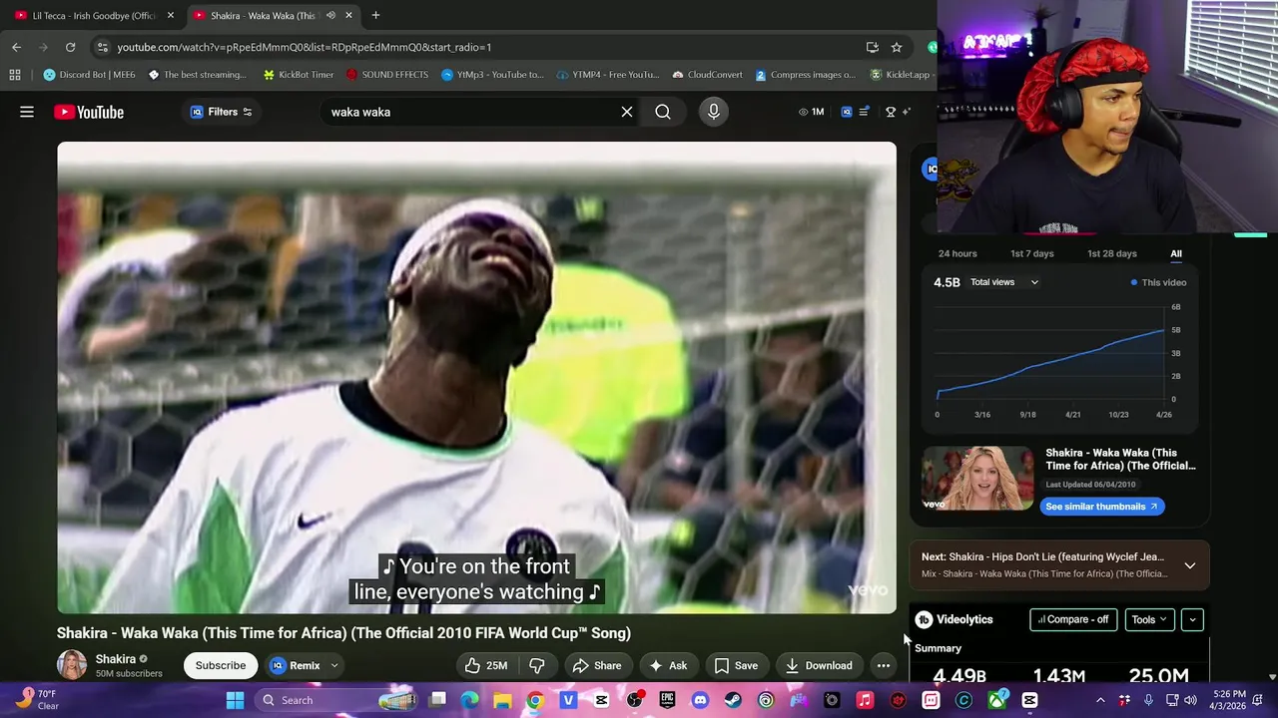1278x718 pixels.
Task: Open File Explorer from the taskbar
Action: (x=502, y=700)
